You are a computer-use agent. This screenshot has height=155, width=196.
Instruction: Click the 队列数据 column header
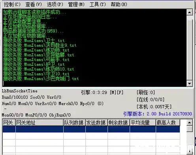[x=74, y=122]
